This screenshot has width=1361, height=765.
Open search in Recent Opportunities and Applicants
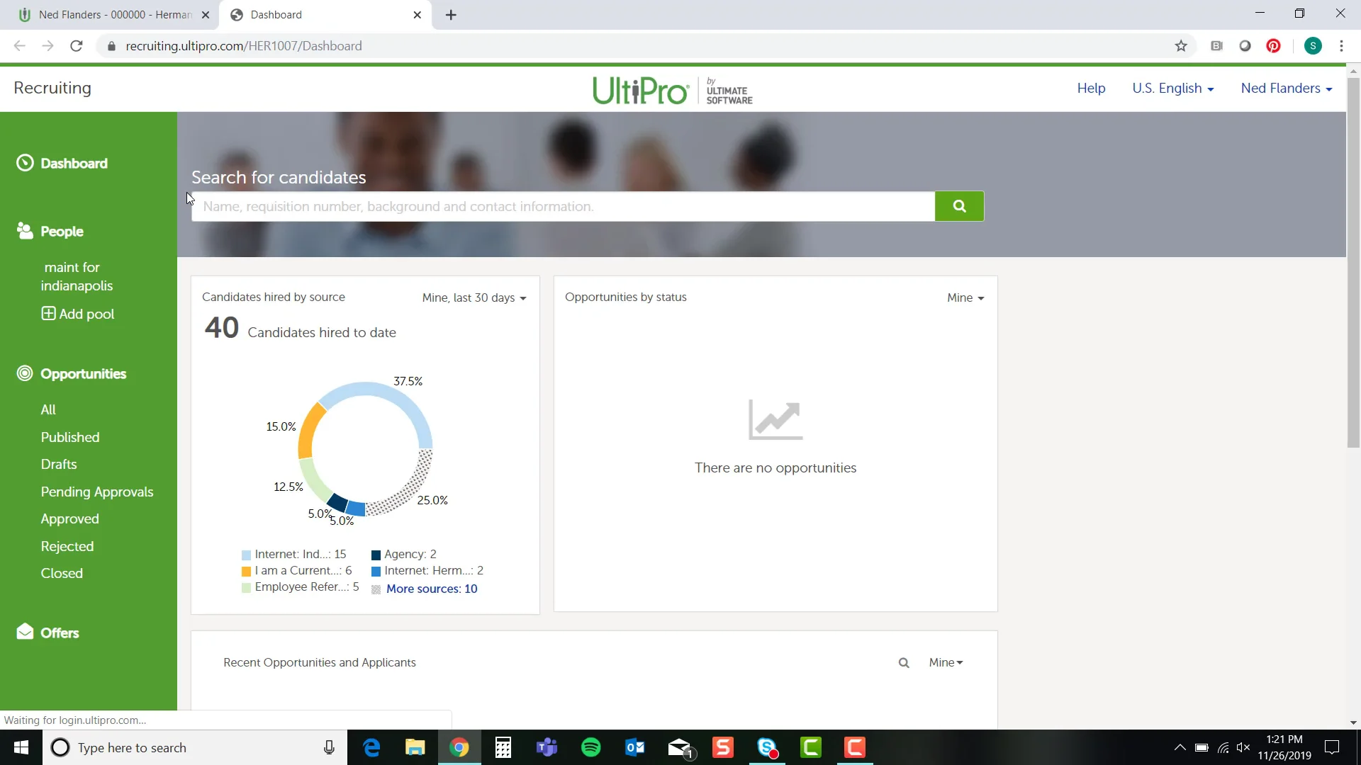coord(904,662)
